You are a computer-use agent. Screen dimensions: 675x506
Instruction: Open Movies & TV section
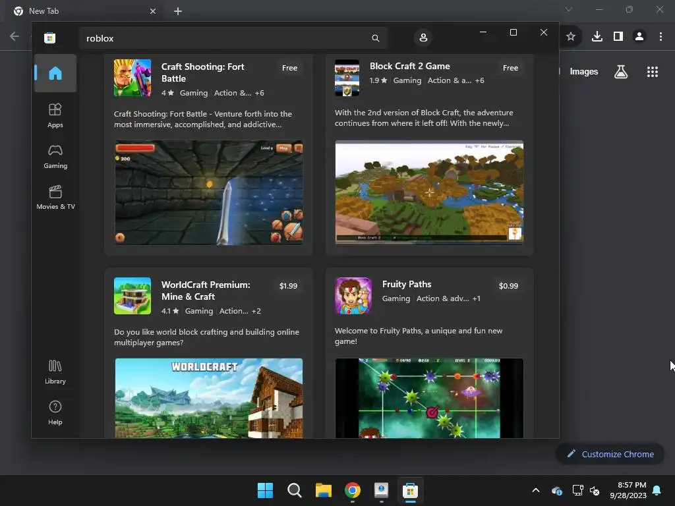click(x=55, y=198)
